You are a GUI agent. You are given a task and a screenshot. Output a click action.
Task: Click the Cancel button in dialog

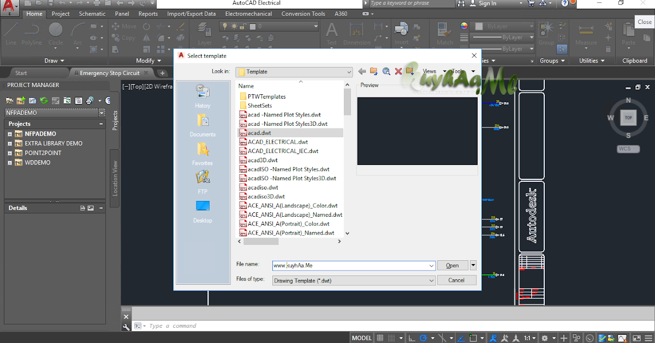click(x=456, y=280)
